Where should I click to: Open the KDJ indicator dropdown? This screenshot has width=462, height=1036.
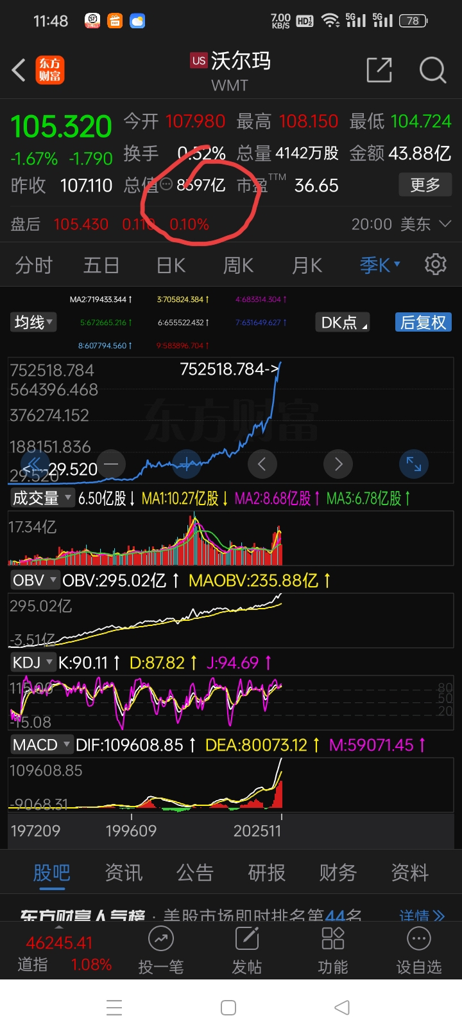(x=33, y=662)
